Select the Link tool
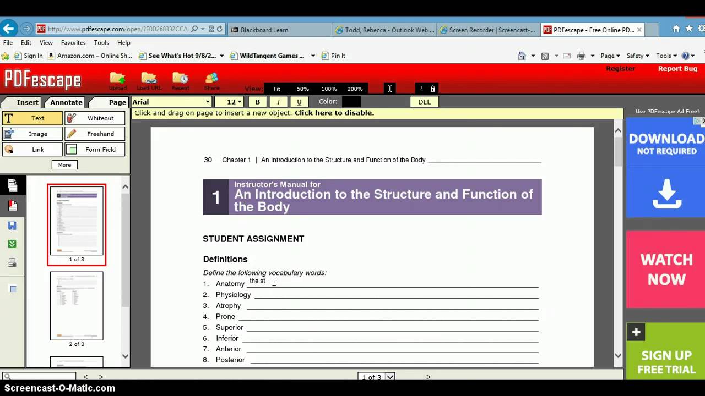Viewport: 705px width, 396px height. coord(32,150)
